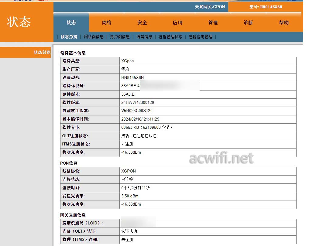Click 光路（OLT）认证 value 认证成功

(x=129, y=231)
